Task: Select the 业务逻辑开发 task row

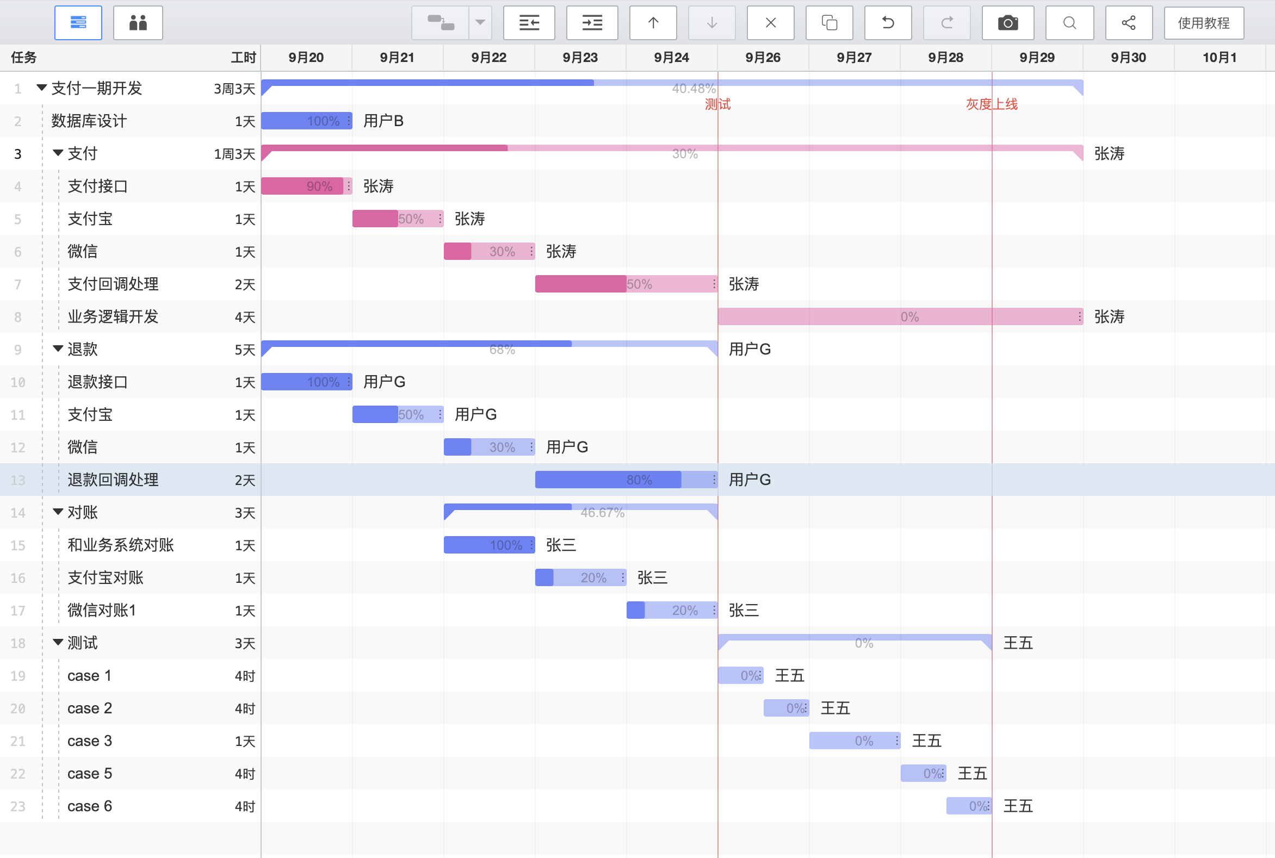Action: pyautogui.click(x=113, y=316)
